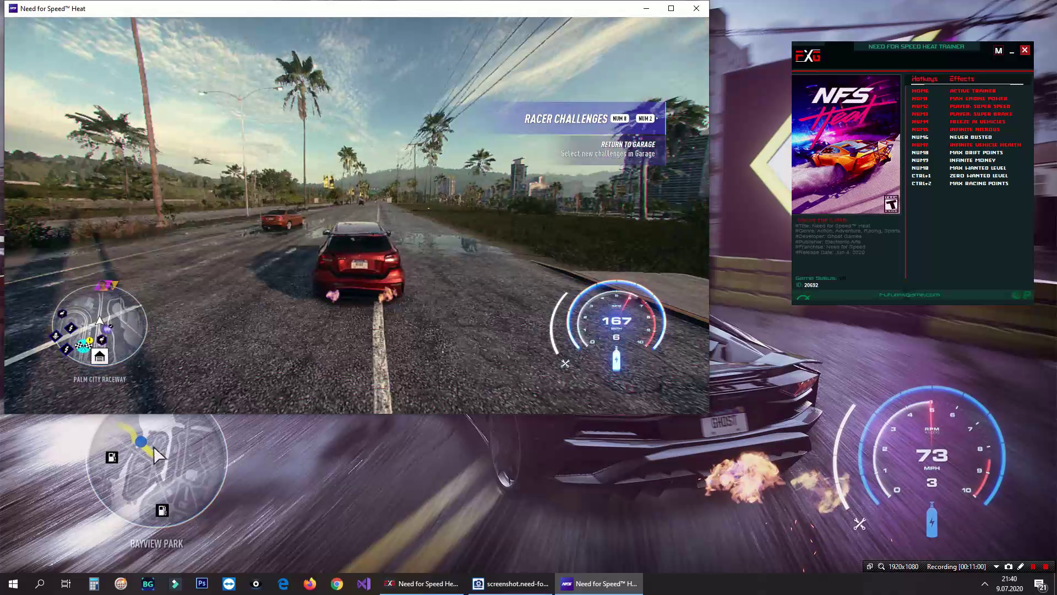The height and width of the screenshot is (595, 1057).
Task: Open Firefox from the taskbar
Action: (310, 583)
